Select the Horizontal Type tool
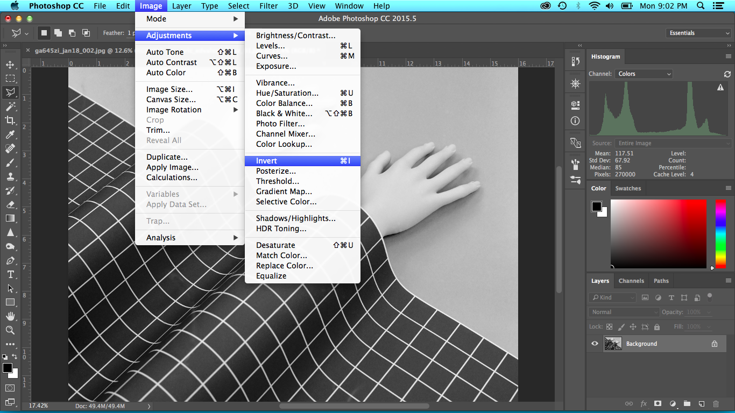Image resolution: width=735 pixels, height=413 pixels. pos(10,274)
